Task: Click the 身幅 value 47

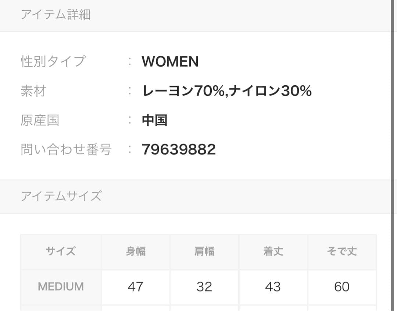Action: click(x=136, y=287)
